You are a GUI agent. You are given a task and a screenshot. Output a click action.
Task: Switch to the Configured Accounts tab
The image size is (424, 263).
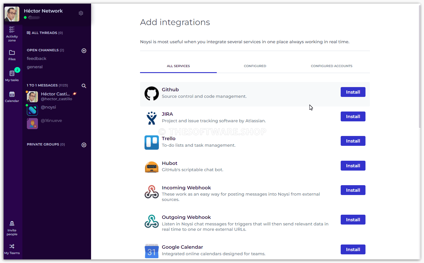pos(331,66)
